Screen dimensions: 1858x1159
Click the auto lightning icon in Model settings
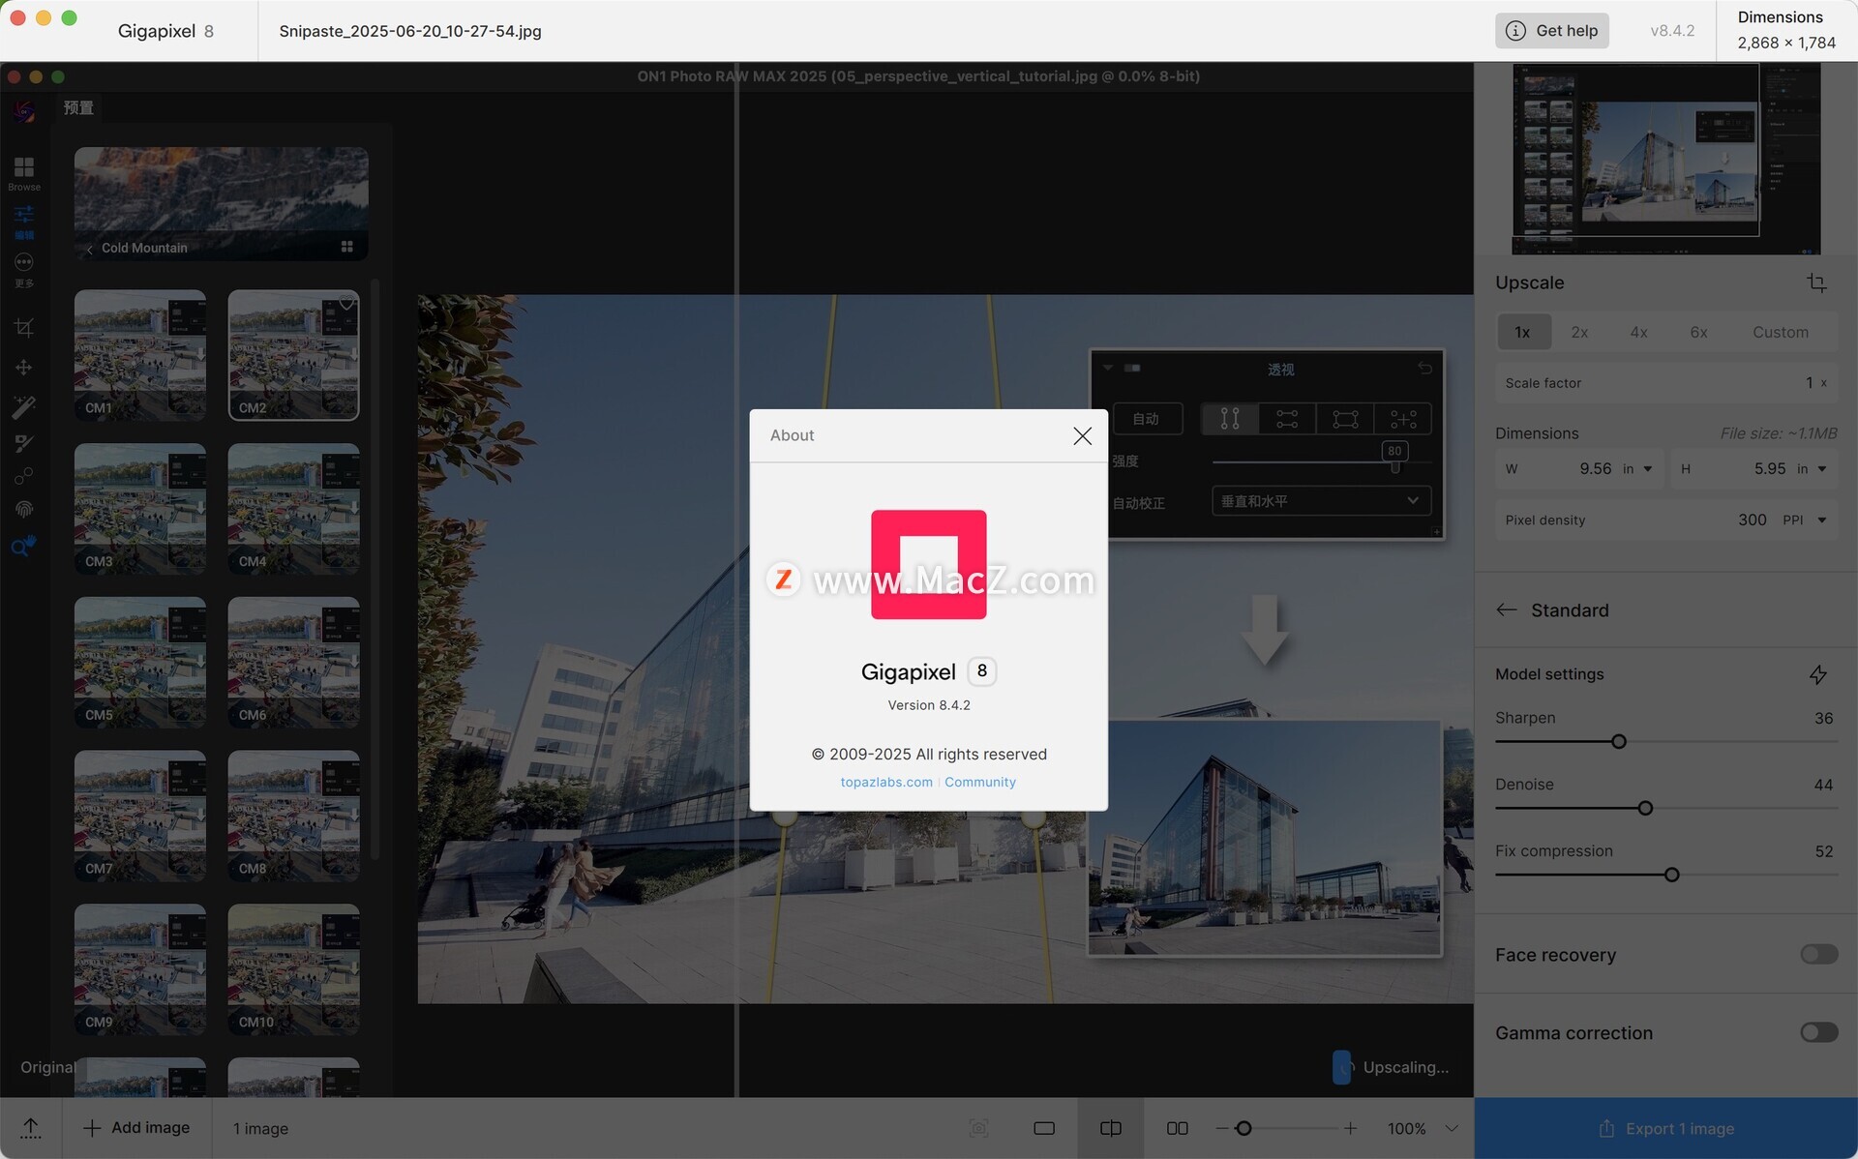point(1818,674)
